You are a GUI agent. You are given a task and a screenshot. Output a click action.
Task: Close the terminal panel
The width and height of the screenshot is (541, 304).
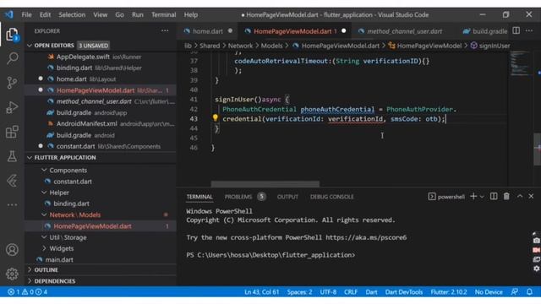tap(532, 197)
